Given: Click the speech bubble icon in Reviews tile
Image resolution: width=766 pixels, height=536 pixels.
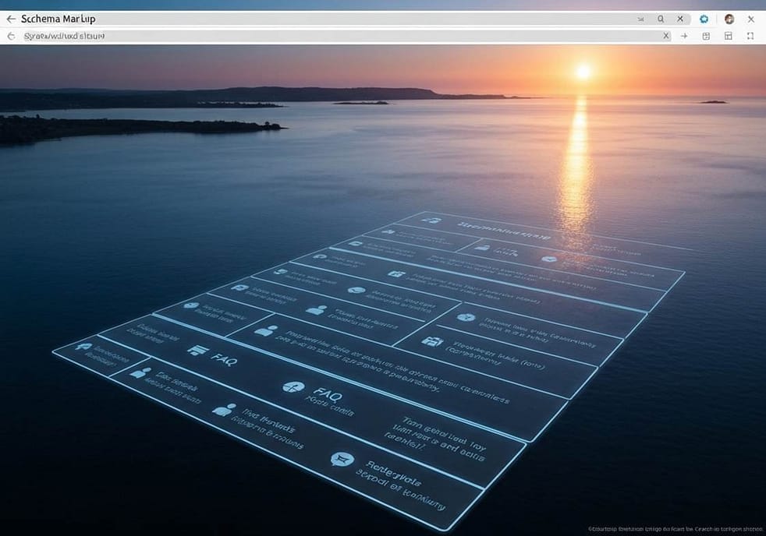Looking at the screenshot, I should (x=342, y=460).
